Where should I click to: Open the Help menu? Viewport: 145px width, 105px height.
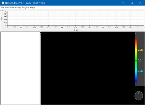pos(33,7)
